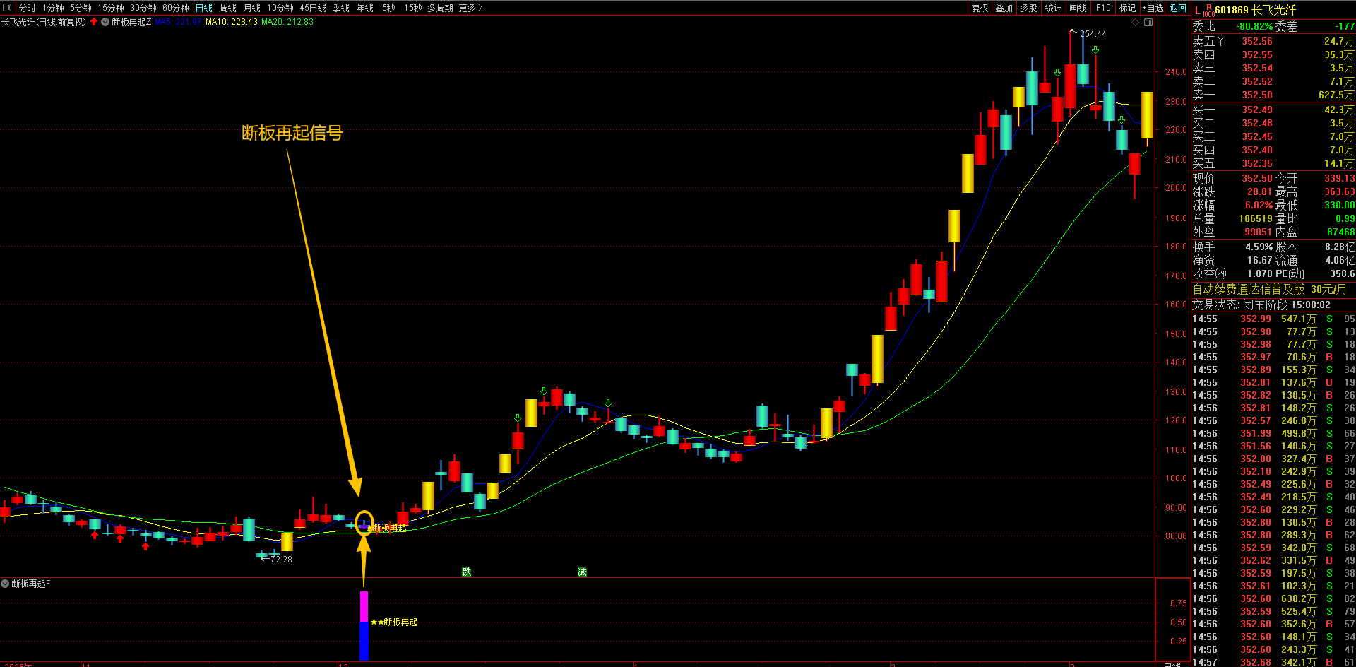Click the R1000 badge beside stock code
This screenshot has width=1356, height=667.
(x=1208, y=10)
